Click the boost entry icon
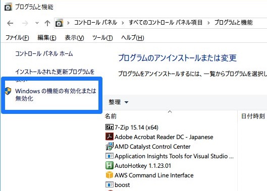 [110, 184]
